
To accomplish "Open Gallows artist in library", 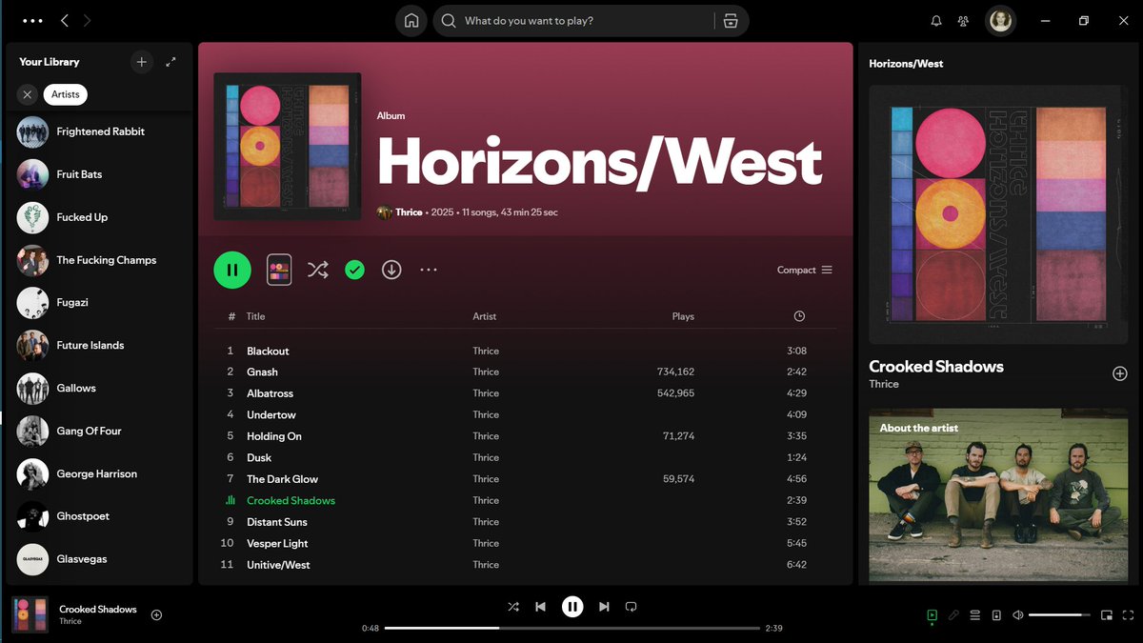I will [100, 389].
